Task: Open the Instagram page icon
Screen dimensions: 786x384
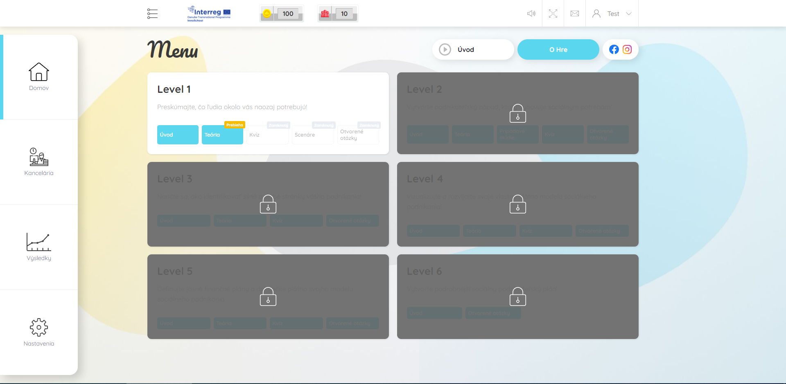Action: [627, 49]
